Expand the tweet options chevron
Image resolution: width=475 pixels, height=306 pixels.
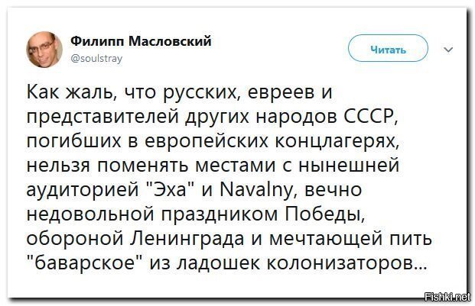click(448, 50)
